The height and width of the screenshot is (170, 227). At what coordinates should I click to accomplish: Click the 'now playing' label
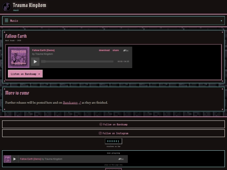[x=113, y=153]
